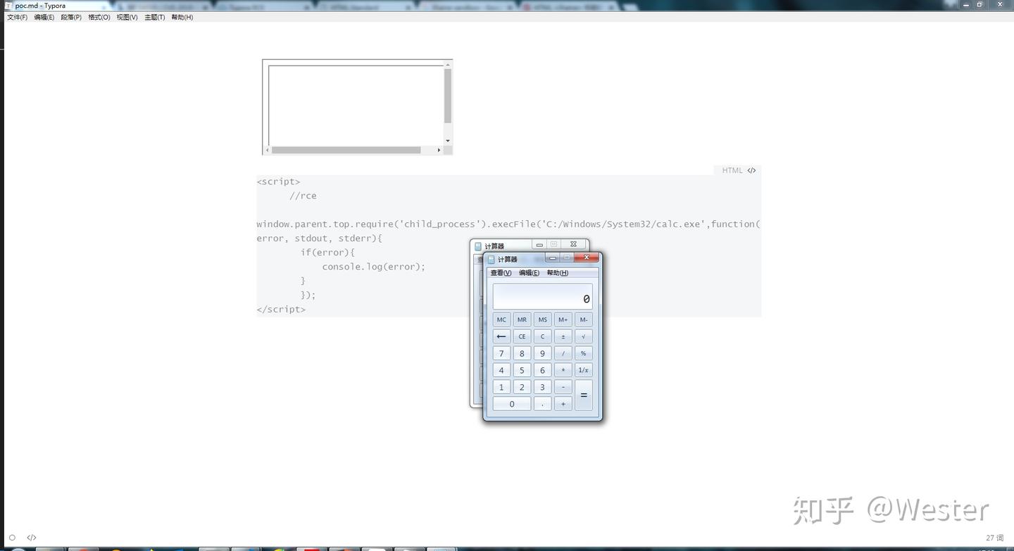Viewport: 1014px width, 551px height.
Task: Click the HTML block code toggle icon
Action: tap(752, 170)
